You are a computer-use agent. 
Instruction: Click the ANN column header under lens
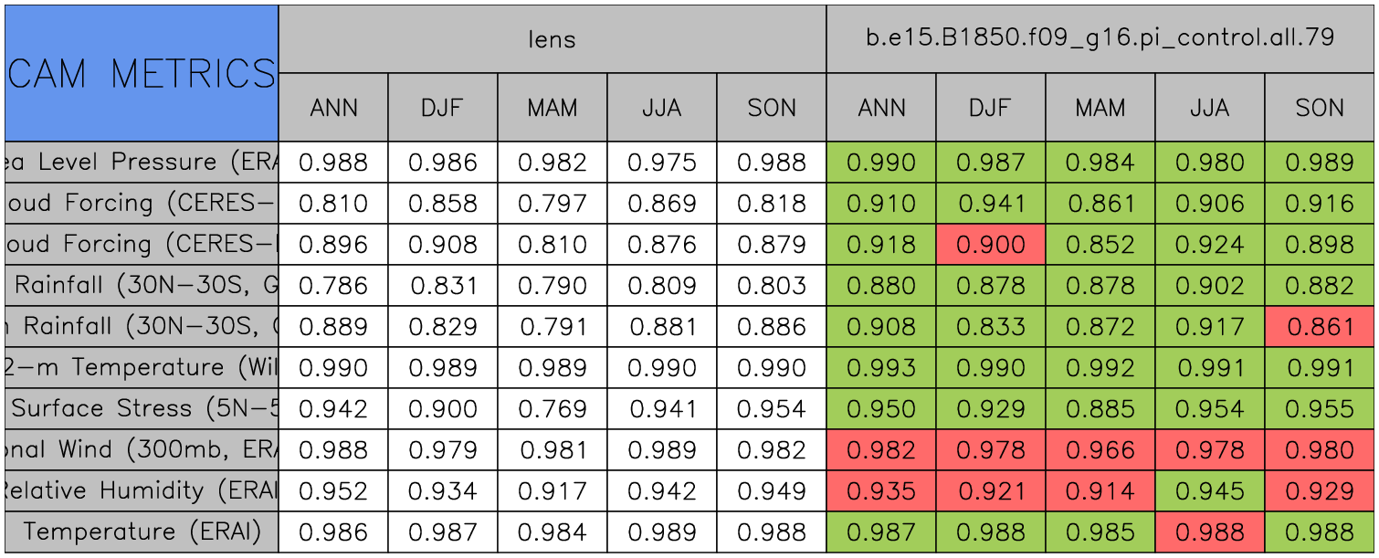[x=333, y=108]
